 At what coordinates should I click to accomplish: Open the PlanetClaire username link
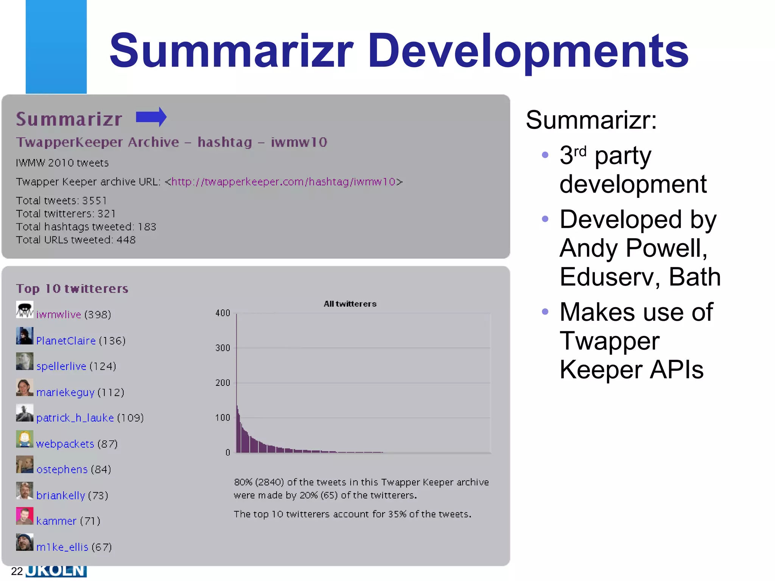tap(66, 341)
